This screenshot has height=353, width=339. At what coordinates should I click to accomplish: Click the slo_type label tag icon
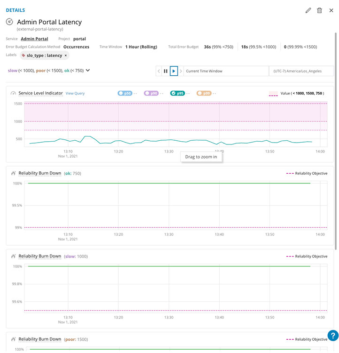coord(23,56)
